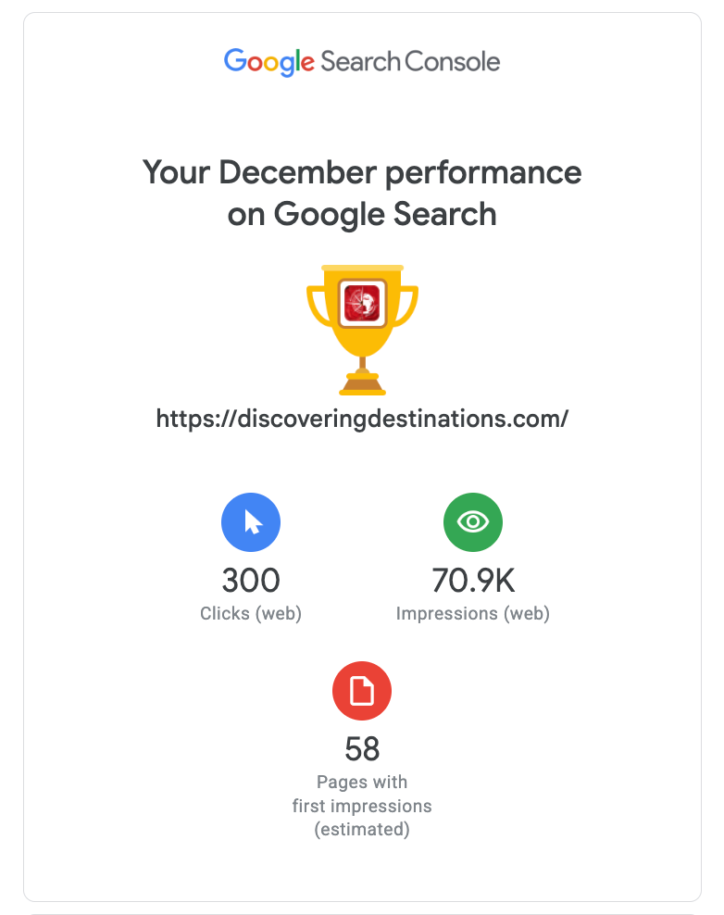Click the "first impressions" text line
This screenshot has width=724, height=915.
(x=362, y=806)
